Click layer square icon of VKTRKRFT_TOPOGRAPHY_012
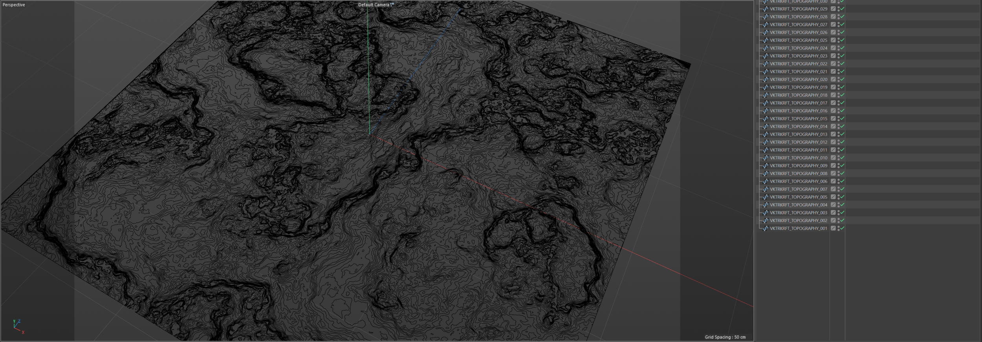This screenshot has width=982, height=342. pyautogui.click(x=833, y=142)
